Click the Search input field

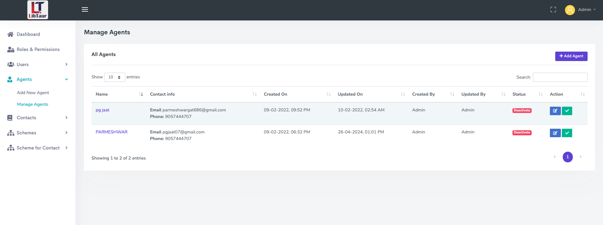560,77
